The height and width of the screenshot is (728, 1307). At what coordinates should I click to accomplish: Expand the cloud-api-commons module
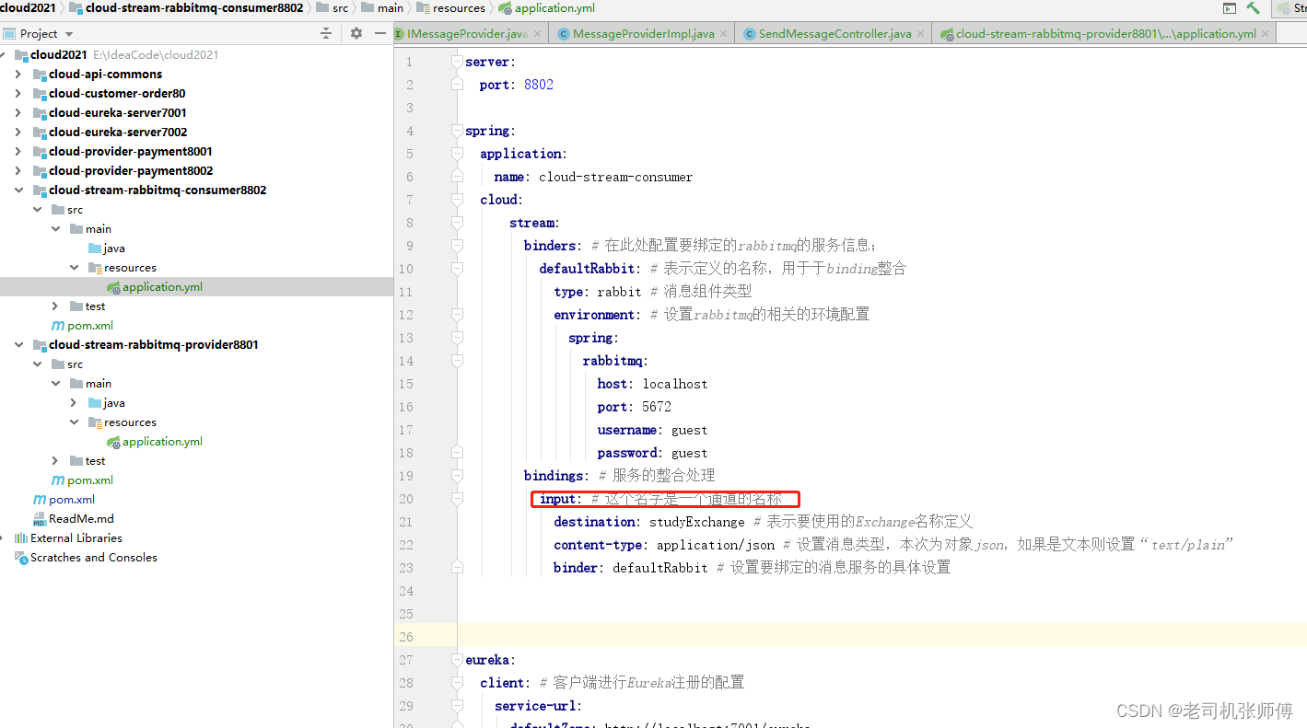[x=18, y=75]
